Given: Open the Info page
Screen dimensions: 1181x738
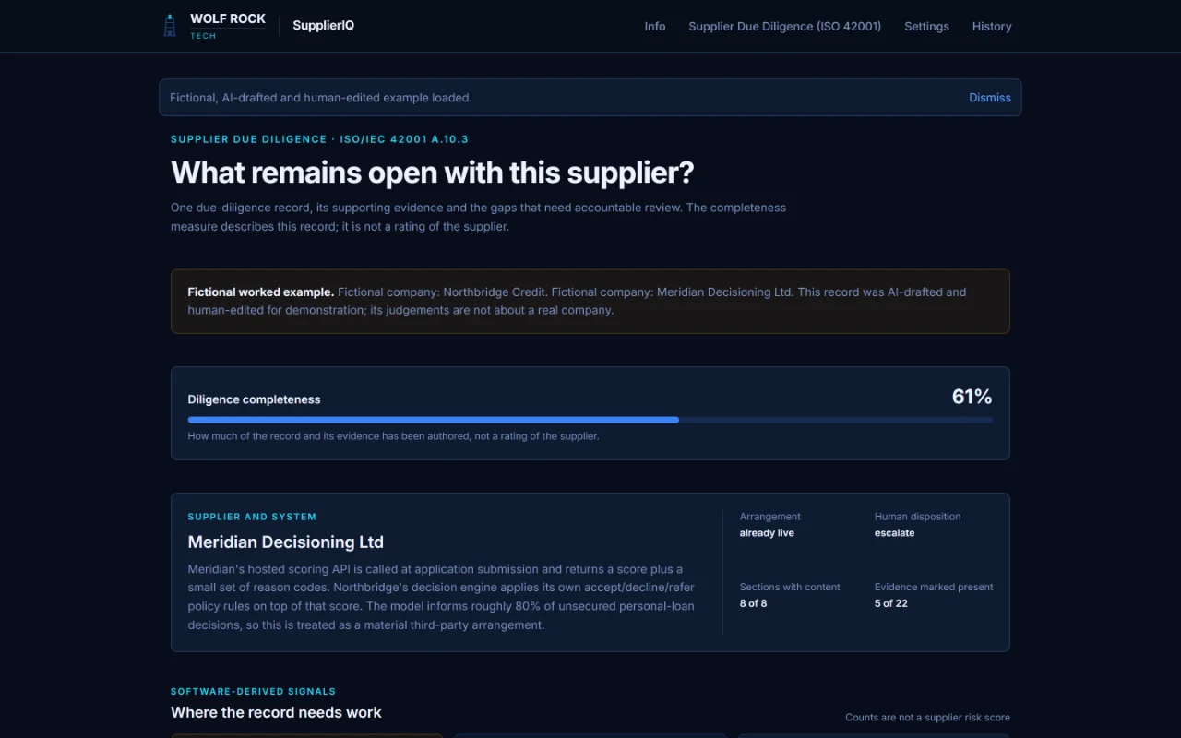Looking at the screenshot, I should pyautogui.click(x=655, y=26).
